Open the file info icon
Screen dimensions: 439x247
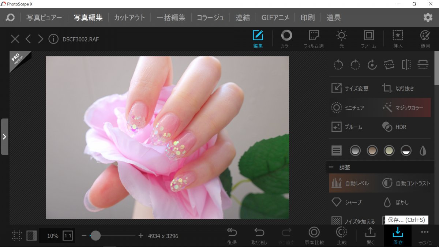[x=53, y=39]
